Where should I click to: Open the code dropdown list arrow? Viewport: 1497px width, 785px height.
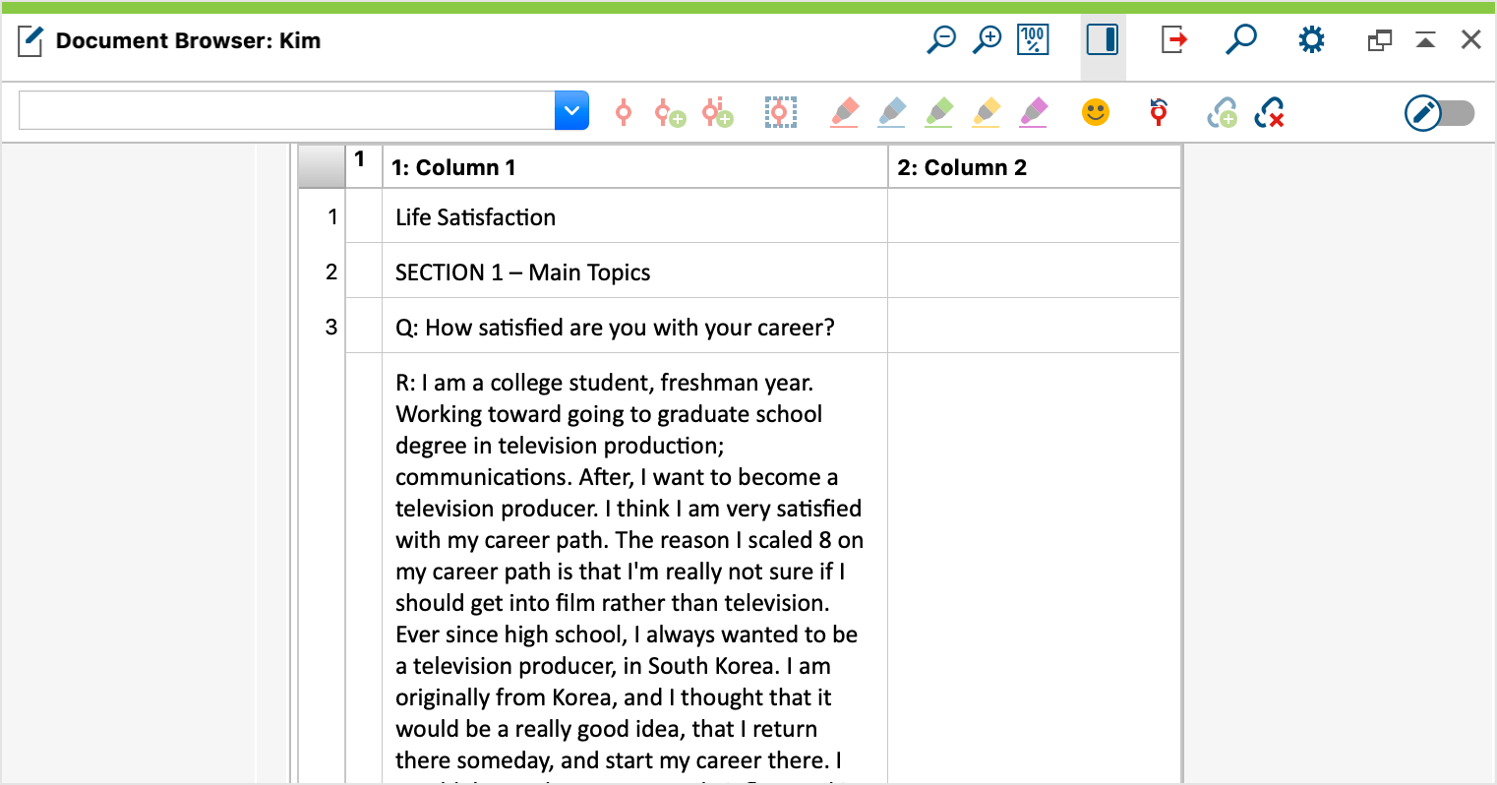tap(571, 110)
